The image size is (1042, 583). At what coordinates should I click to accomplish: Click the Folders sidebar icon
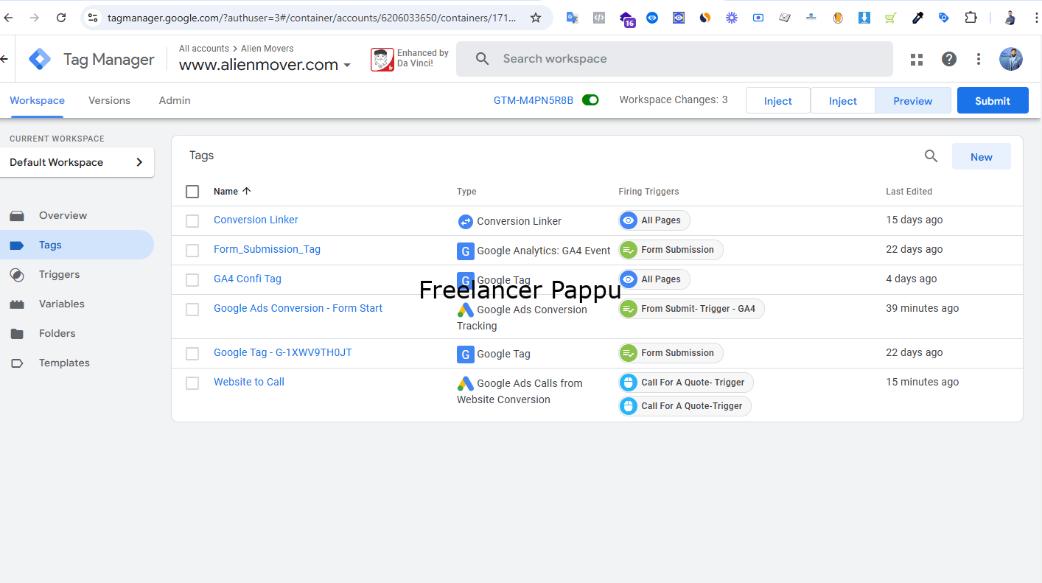click(17, 333)
